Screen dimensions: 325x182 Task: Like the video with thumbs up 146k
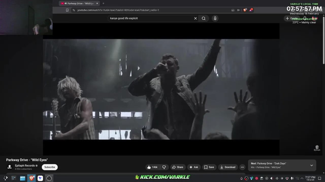pos(153,167)
